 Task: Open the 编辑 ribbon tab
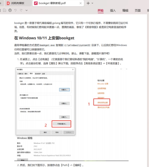point(125,10)
